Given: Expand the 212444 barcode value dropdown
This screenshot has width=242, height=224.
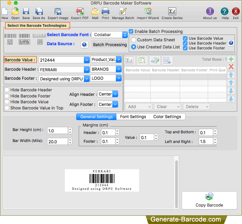Looking at the screenshot, I should 87,60.
